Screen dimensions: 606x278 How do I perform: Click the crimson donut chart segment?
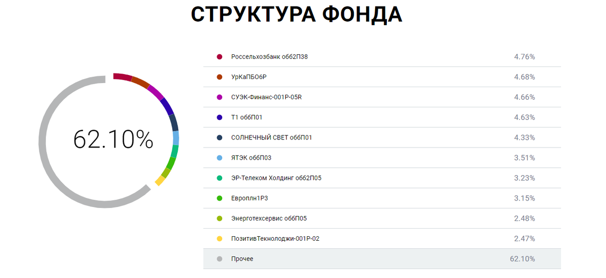coord(123,77)
